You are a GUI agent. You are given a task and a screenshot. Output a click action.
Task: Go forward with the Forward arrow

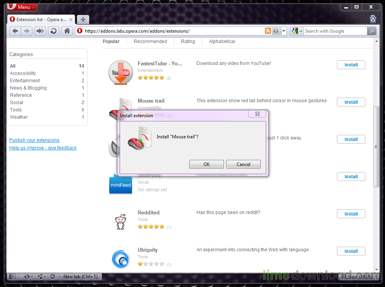pos(27,31)
